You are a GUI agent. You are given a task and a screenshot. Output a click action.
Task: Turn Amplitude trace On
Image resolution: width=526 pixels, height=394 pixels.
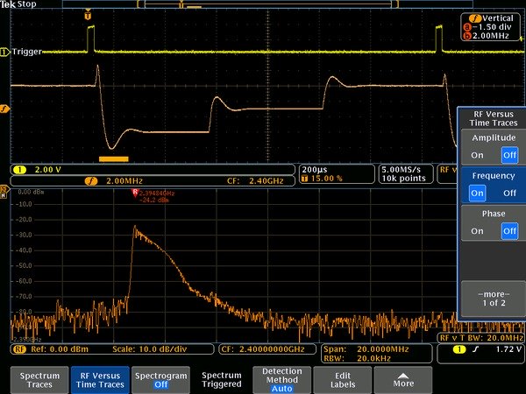point(478,155)
